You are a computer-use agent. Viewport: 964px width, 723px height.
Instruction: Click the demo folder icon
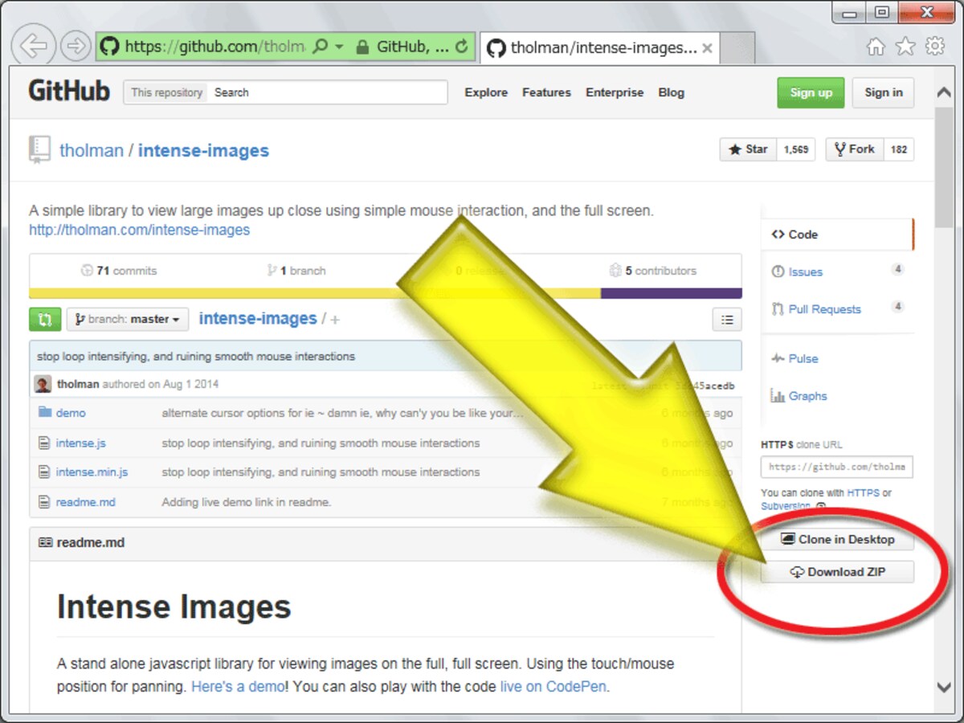(45, 412)
